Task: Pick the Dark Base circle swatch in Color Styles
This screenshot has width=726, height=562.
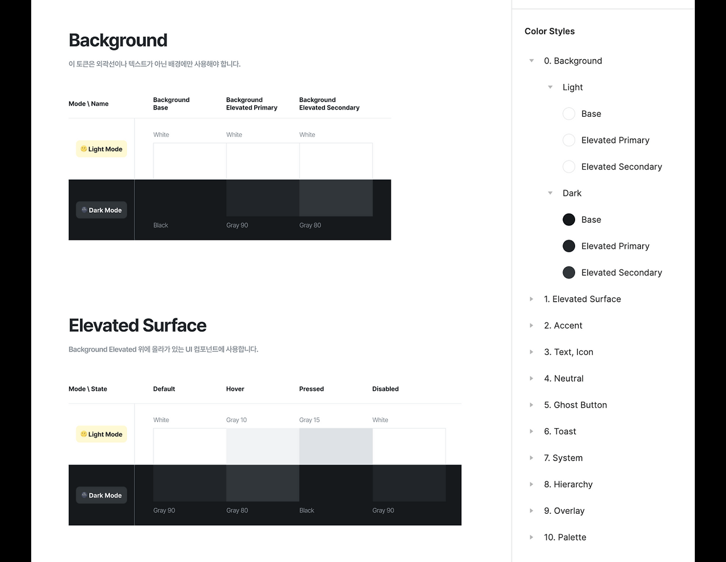Action: [x=569, y=219]
